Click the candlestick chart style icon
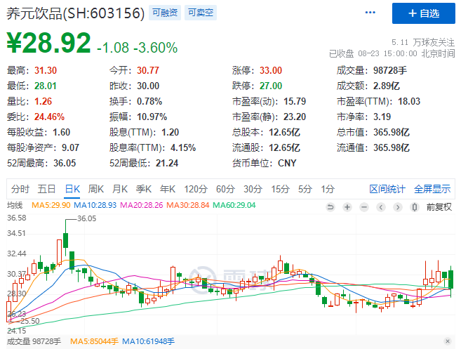 pyautogui.click(x=415, y=207)
